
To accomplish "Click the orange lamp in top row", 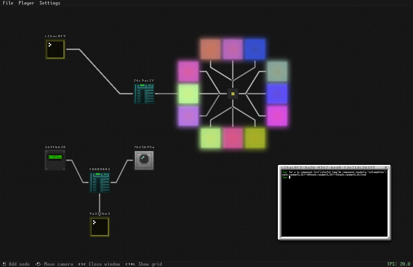I will coord(211,49).
